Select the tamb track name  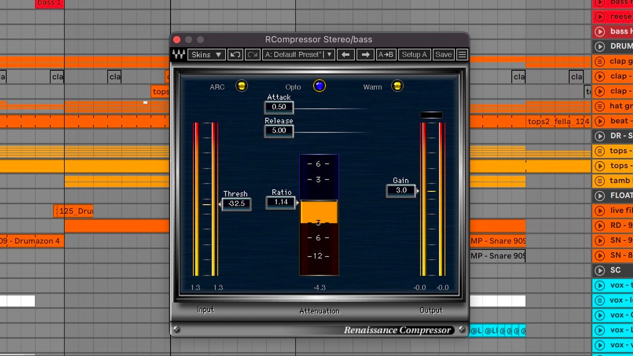[621, 180]
